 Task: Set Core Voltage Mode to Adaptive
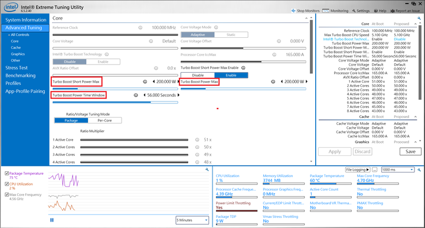(x=198, y=35)
